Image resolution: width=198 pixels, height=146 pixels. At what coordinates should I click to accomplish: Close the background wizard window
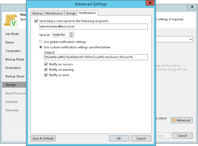(192, 7)
